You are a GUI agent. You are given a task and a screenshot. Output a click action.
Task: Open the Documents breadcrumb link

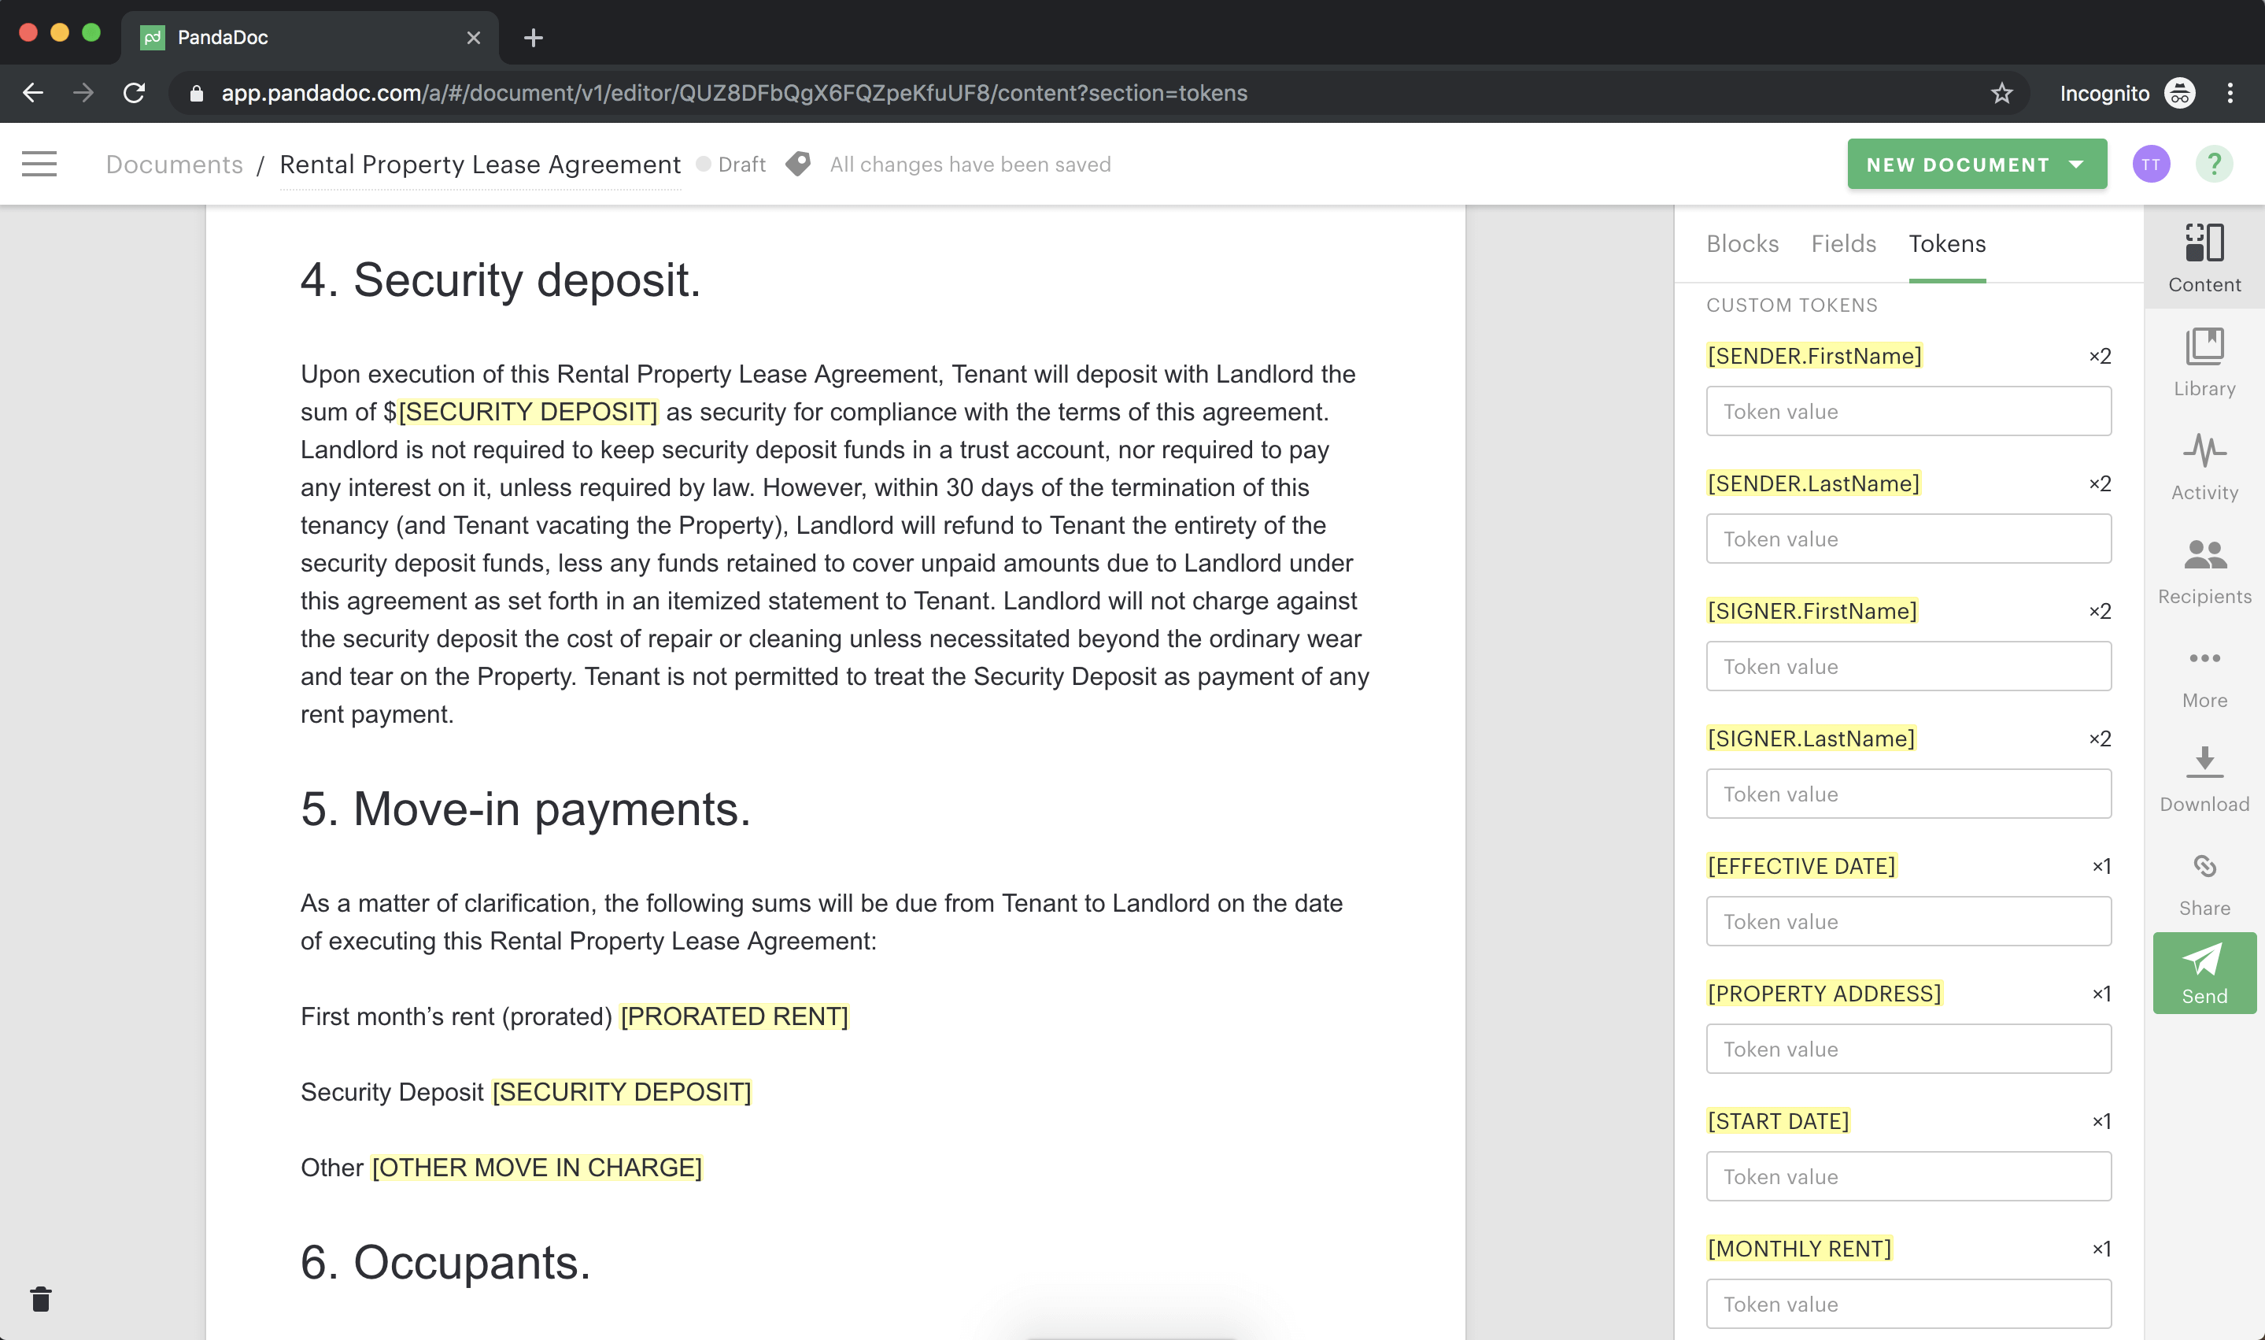(x=174, y=164)
